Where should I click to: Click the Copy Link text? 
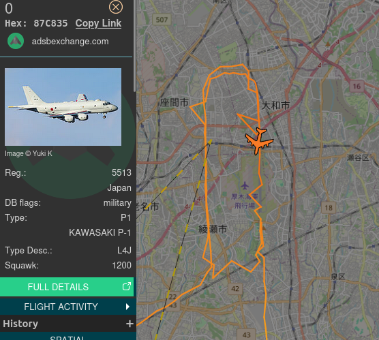98,23
